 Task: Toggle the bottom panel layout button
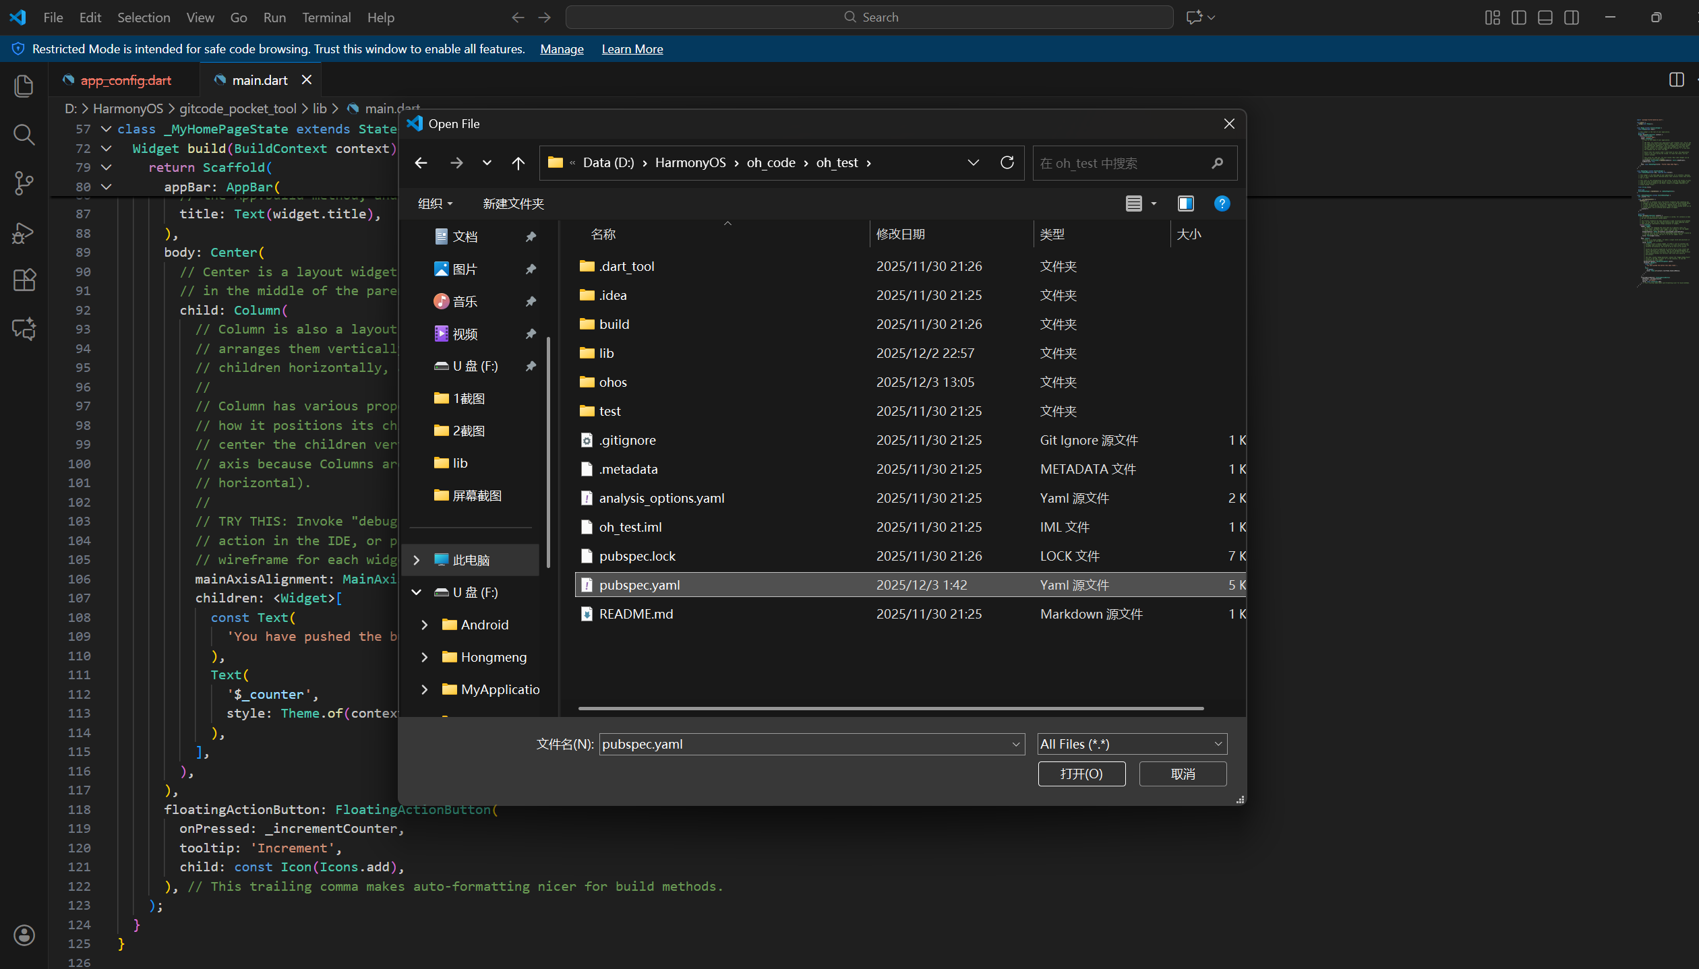click(x=1545, y=18)
